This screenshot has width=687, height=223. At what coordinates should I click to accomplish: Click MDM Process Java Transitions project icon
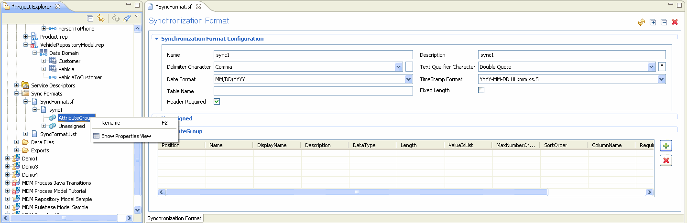[x=16, y=183]
